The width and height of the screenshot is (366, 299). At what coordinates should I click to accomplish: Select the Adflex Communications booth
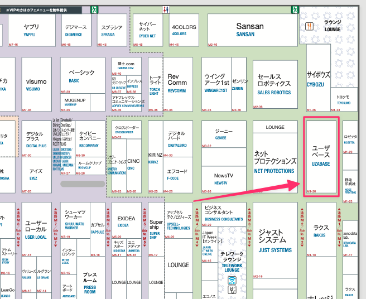click(x=126, y=103)
